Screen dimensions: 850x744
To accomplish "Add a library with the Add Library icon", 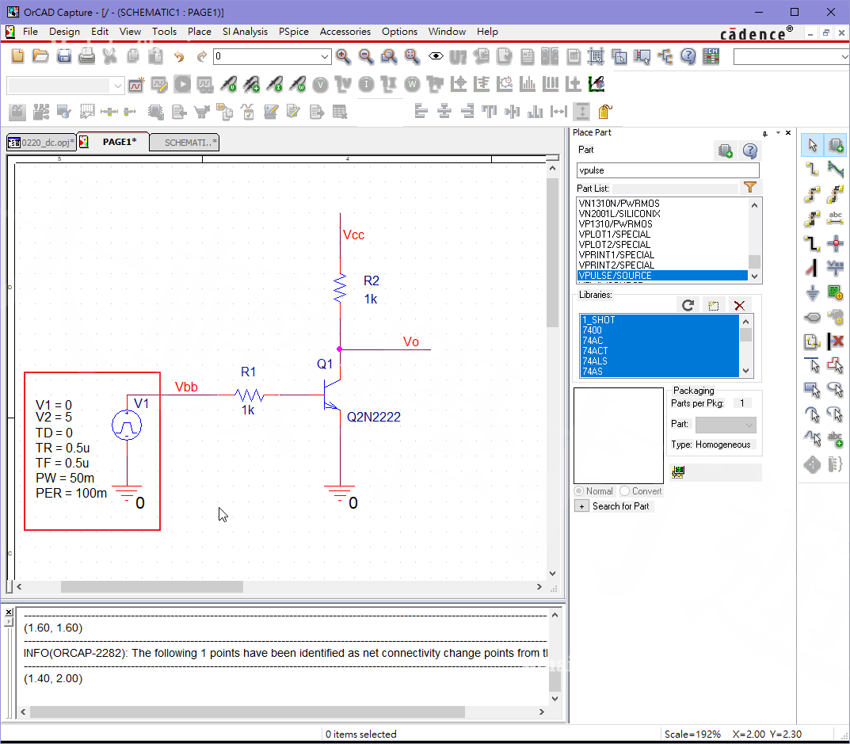I will tap(714, 305).
